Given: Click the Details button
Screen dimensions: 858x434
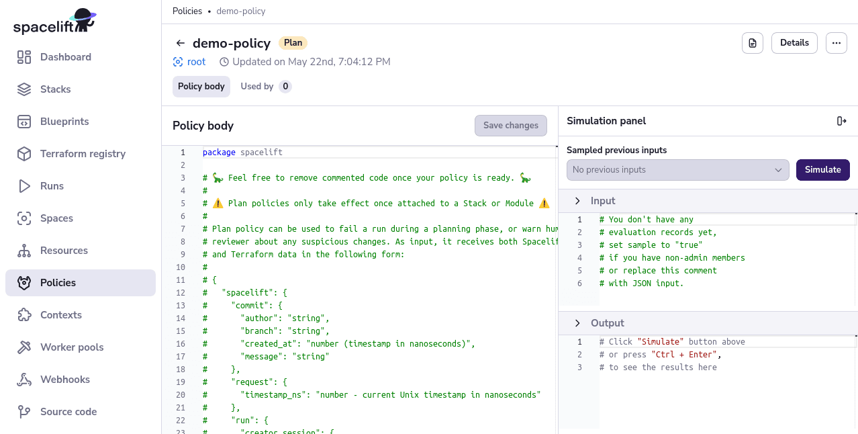Looking at the screenshot, I should click(x=794, y=43).
